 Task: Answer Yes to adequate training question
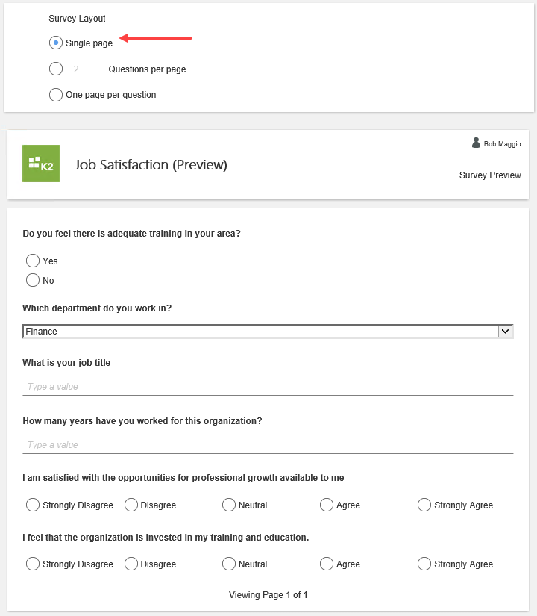(33, 261)
